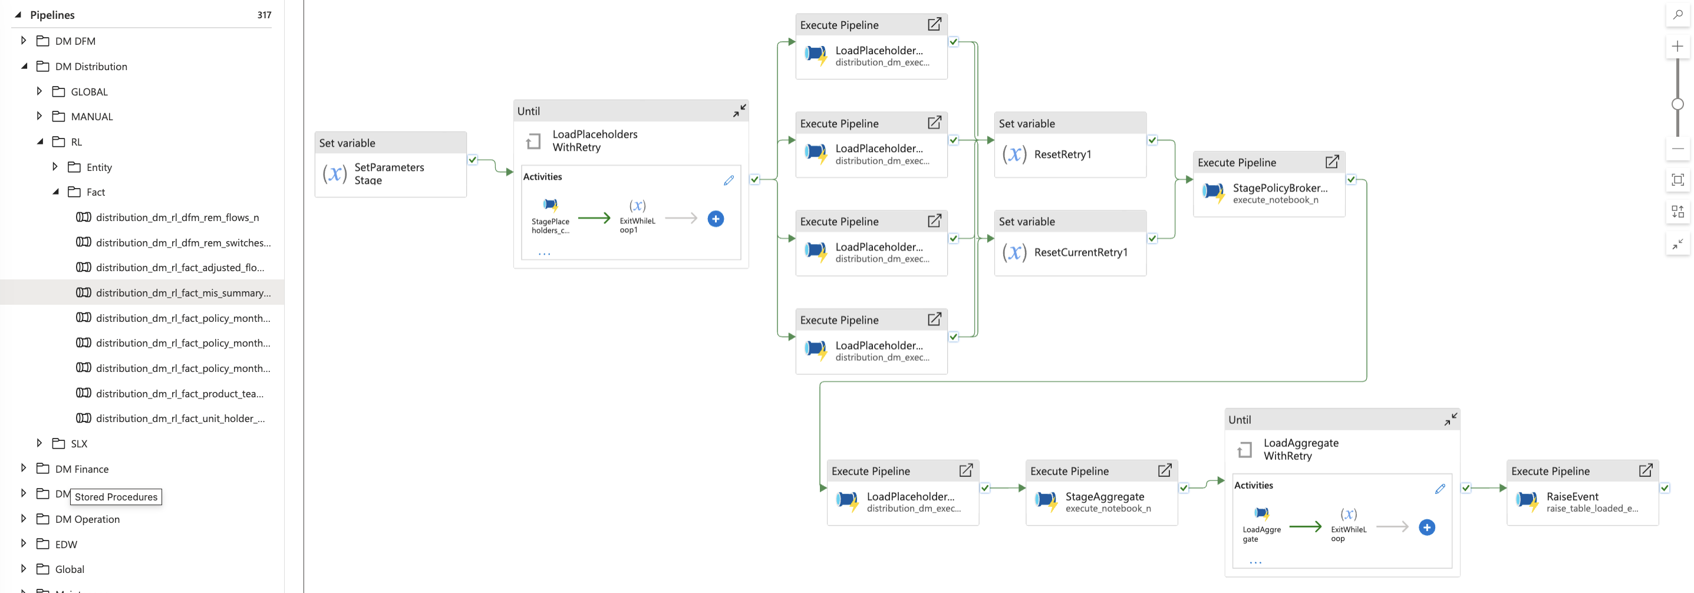This screenshot has height=593, width=1694.
Task: Expand the GLOBAL folder
Action: 39,91
